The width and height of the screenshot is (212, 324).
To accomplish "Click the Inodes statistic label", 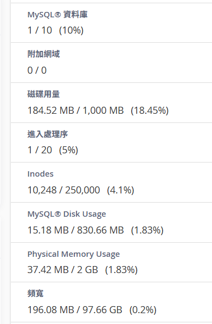I will coord(41,174).
